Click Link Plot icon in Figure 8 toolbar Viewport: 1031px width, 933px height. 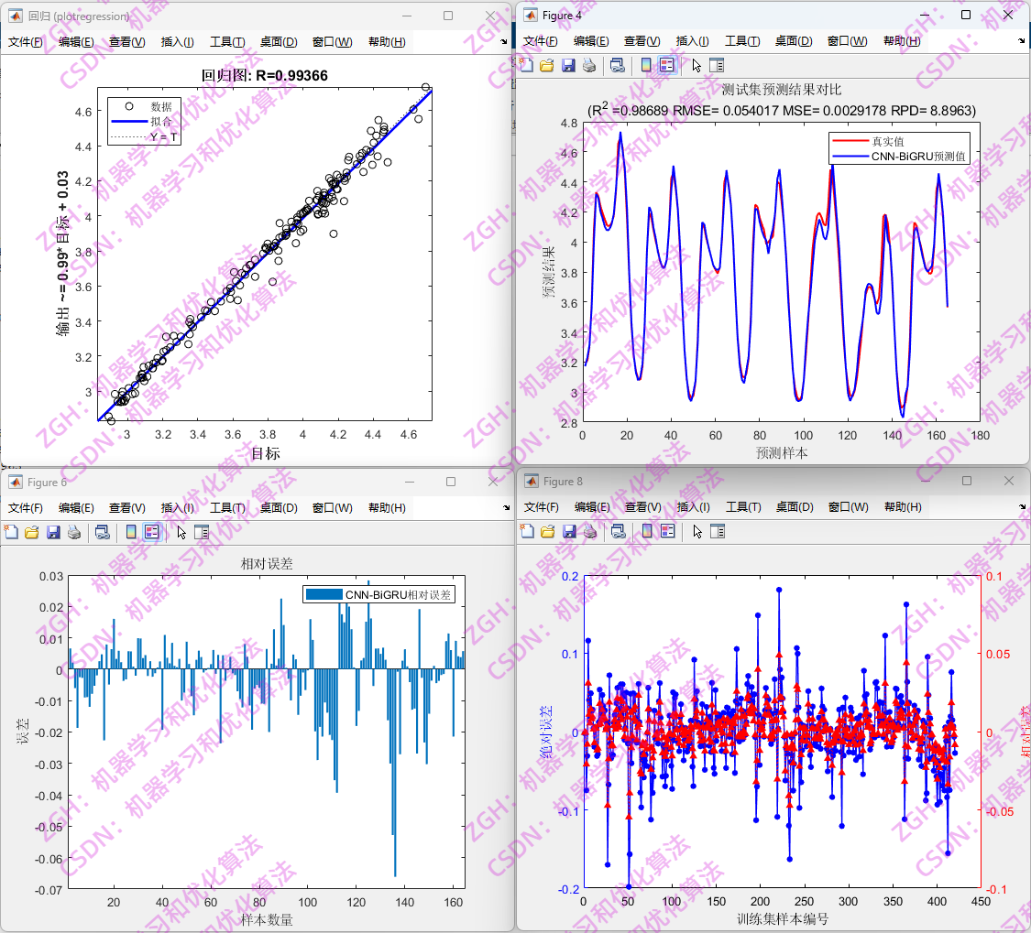618,531
